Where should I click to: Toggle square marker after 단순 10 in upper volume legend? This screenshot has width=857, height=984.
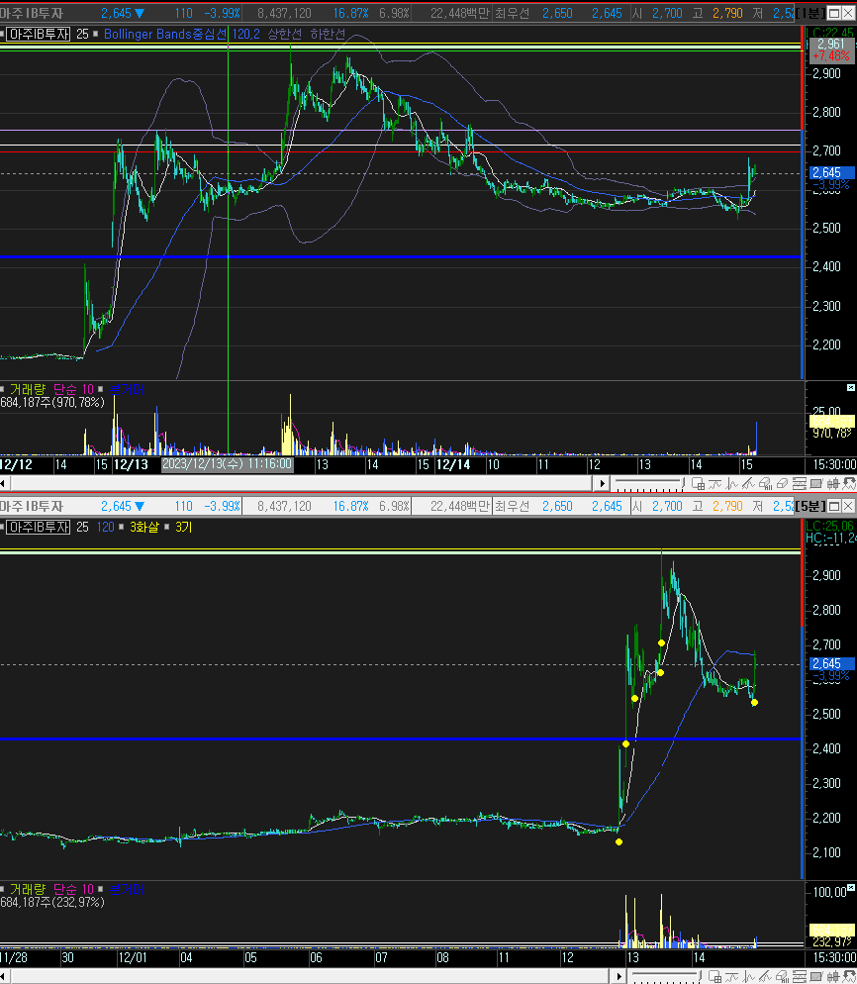[100, 390]
